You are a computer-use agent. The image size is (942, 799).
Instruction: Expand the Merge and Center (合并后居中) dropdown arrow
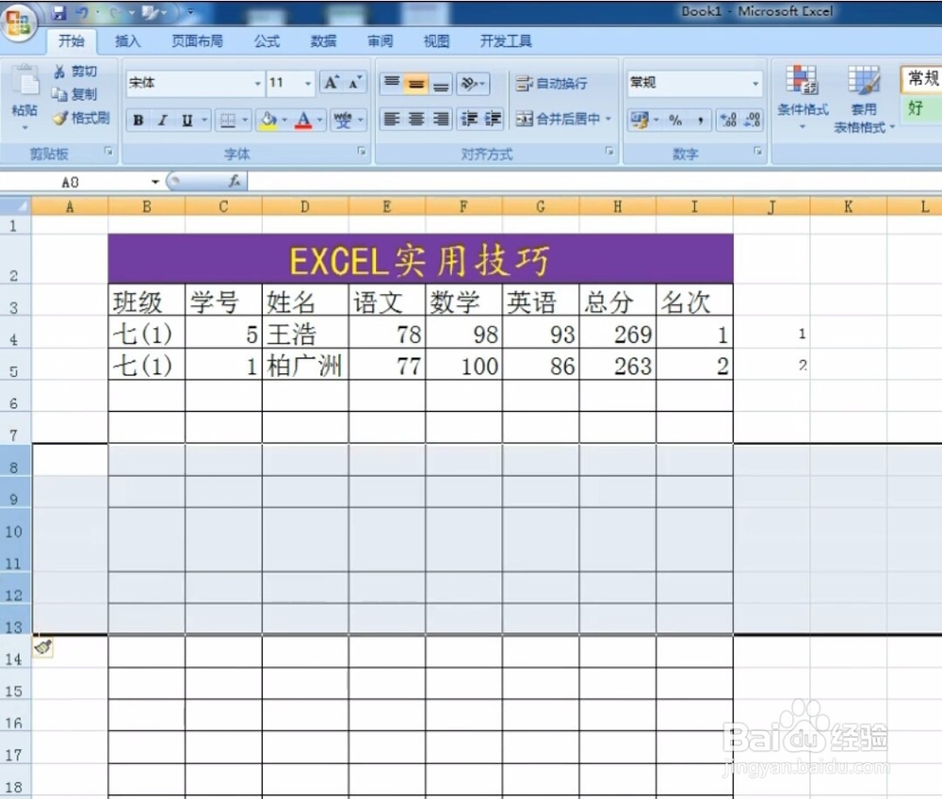[x=609, y=120]
